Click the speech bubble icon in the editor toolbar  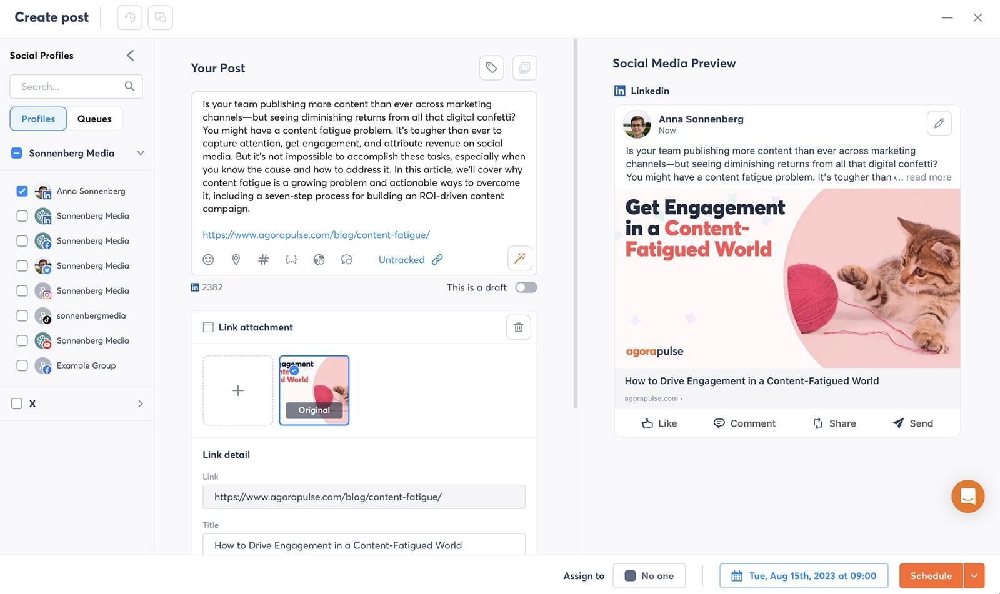tap(346, 260)
